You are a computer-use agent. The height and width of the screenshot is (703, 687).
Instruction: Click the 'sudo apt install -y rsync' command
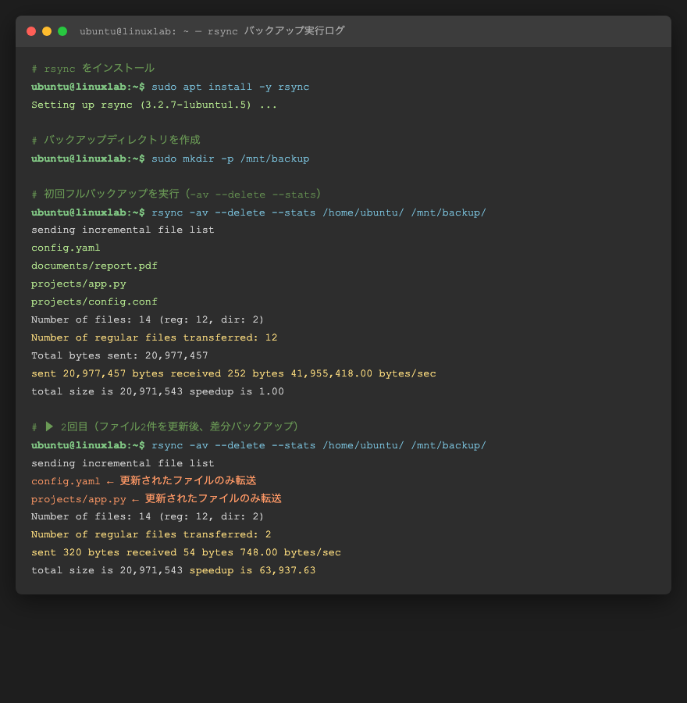[x=230, y=87]
